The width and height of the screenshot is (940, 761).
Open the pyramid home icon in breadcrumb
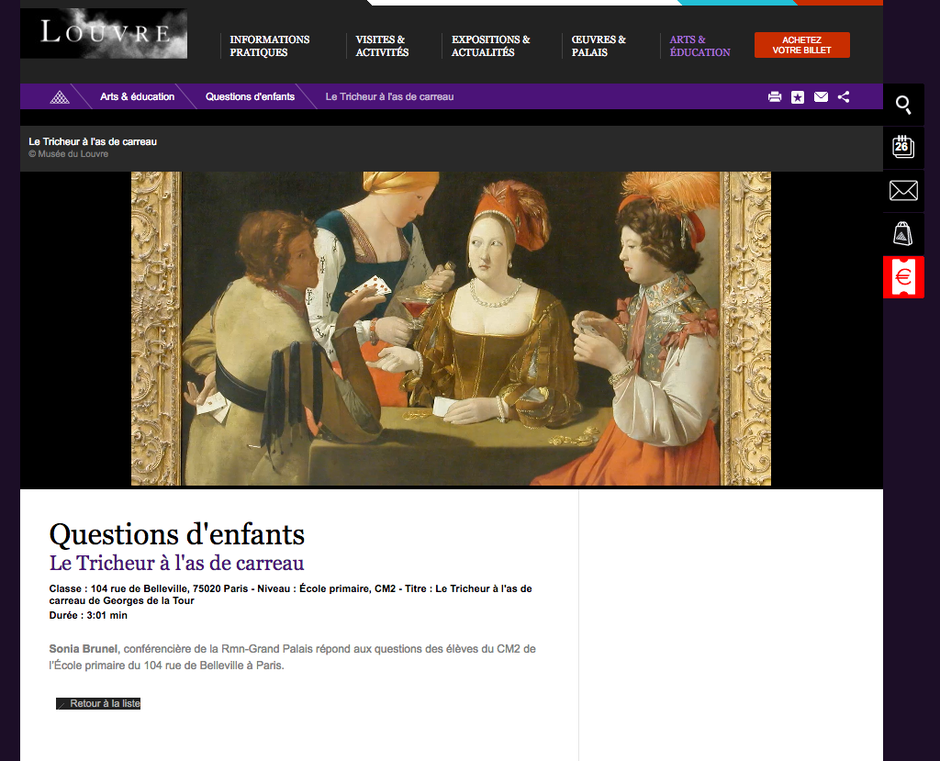60,97
